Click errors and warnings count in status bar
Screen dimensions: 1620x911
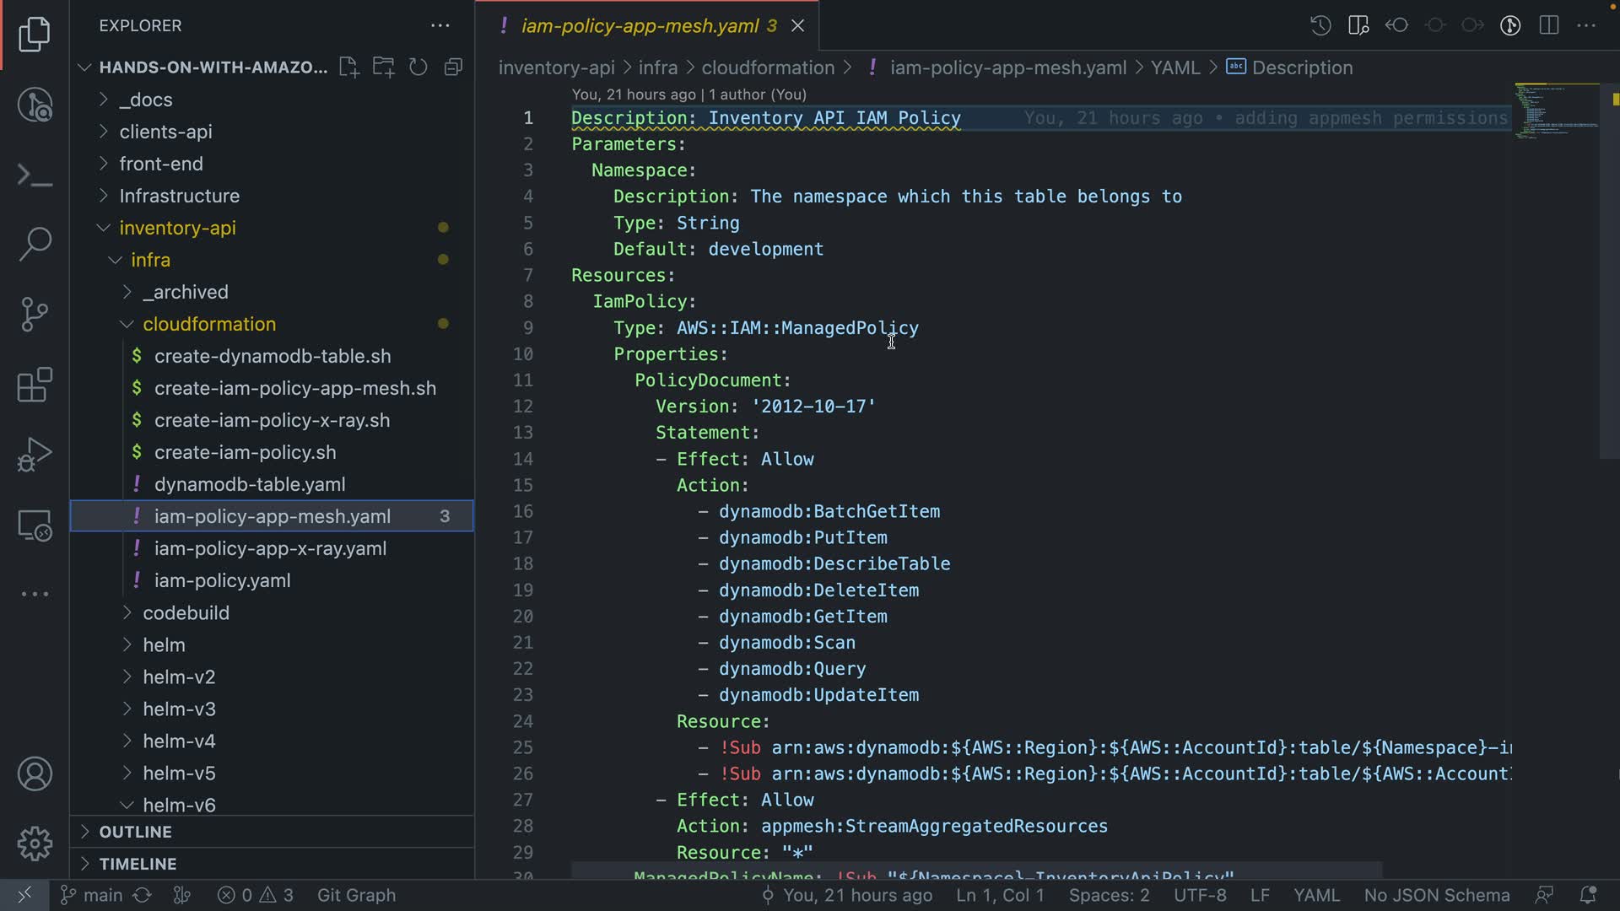255,895
